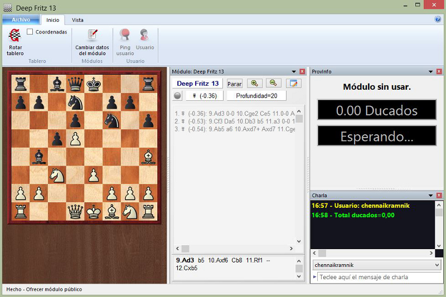Click analysis list scroll down arrow
The width and height of the screenshot is (446, 297).
[299, 241]
